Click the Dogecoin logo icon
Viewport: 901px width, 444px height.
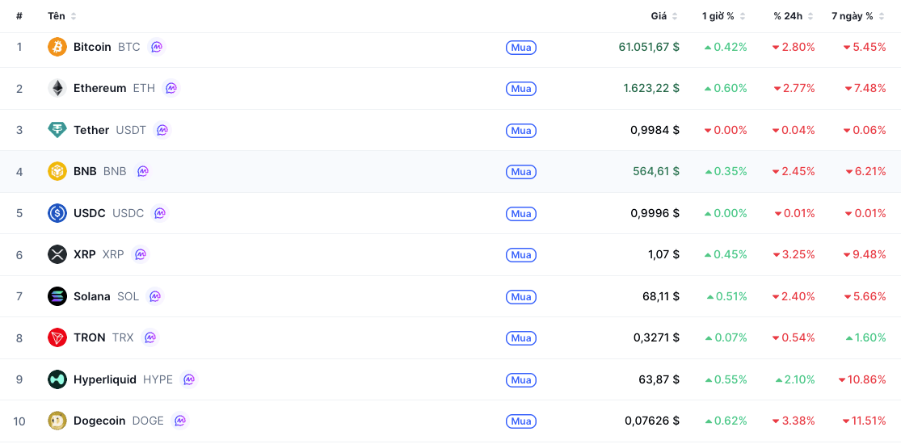[57, 421]
